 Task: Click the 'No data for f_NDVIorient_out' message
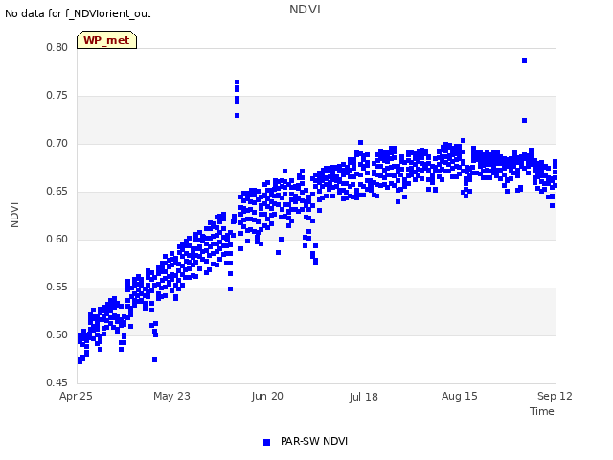pyautogui.click(x=78, y=13)
